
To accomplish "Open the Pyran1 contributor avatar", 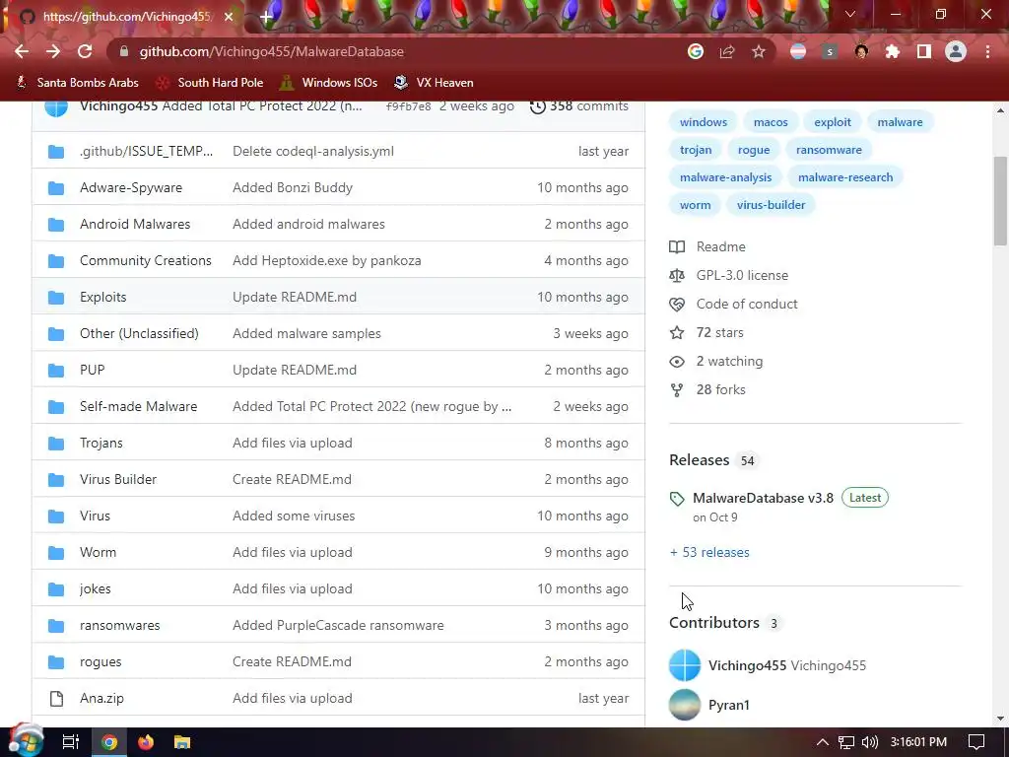I will pyautogui.click(x=685, y=705).
